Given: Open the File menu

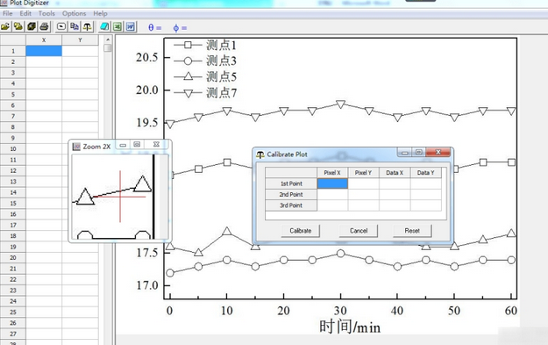Looking at the screenshot, I should (x=7, y=13).
